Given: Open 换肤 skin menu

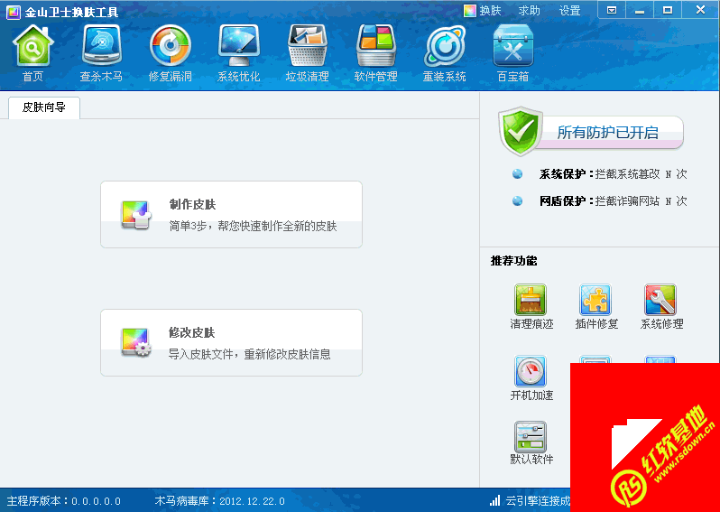Looking at the screenshot, I should tap(482, 11).
